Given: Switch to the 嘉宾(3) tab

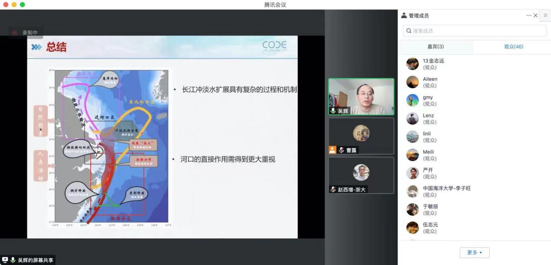Looking at the screenshot, I should point(436,47).
